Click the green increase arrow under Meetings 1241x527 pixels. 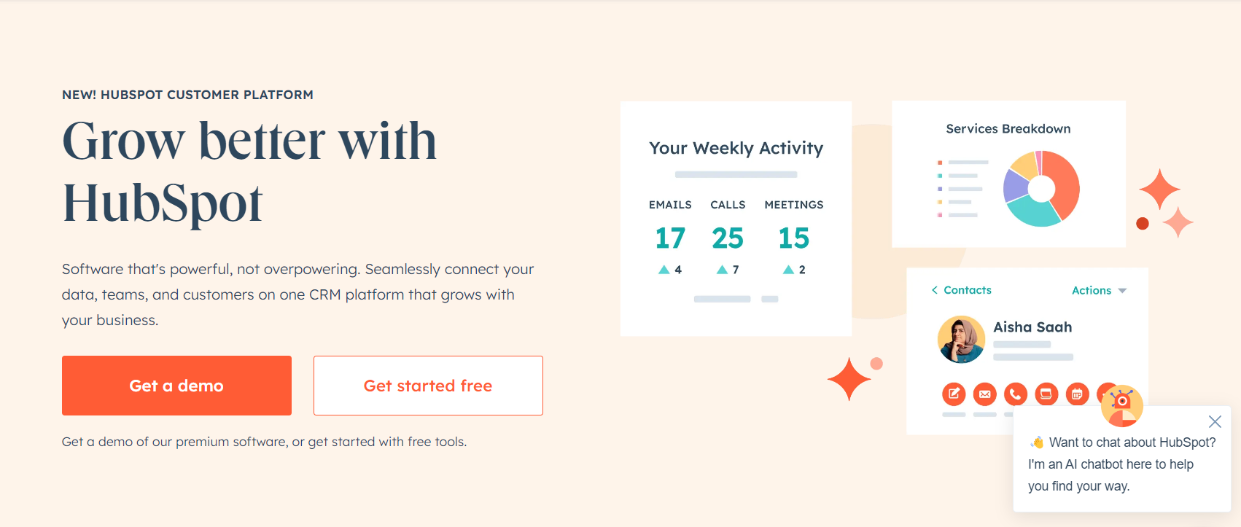coord(790,268)
